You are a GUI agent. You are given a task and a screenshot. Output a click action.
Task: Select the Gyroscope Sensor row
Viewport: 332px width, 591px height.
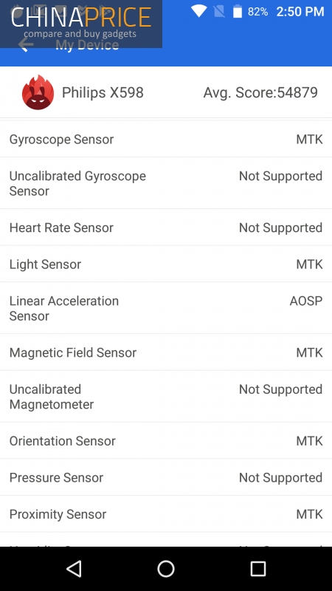point(166,139)
